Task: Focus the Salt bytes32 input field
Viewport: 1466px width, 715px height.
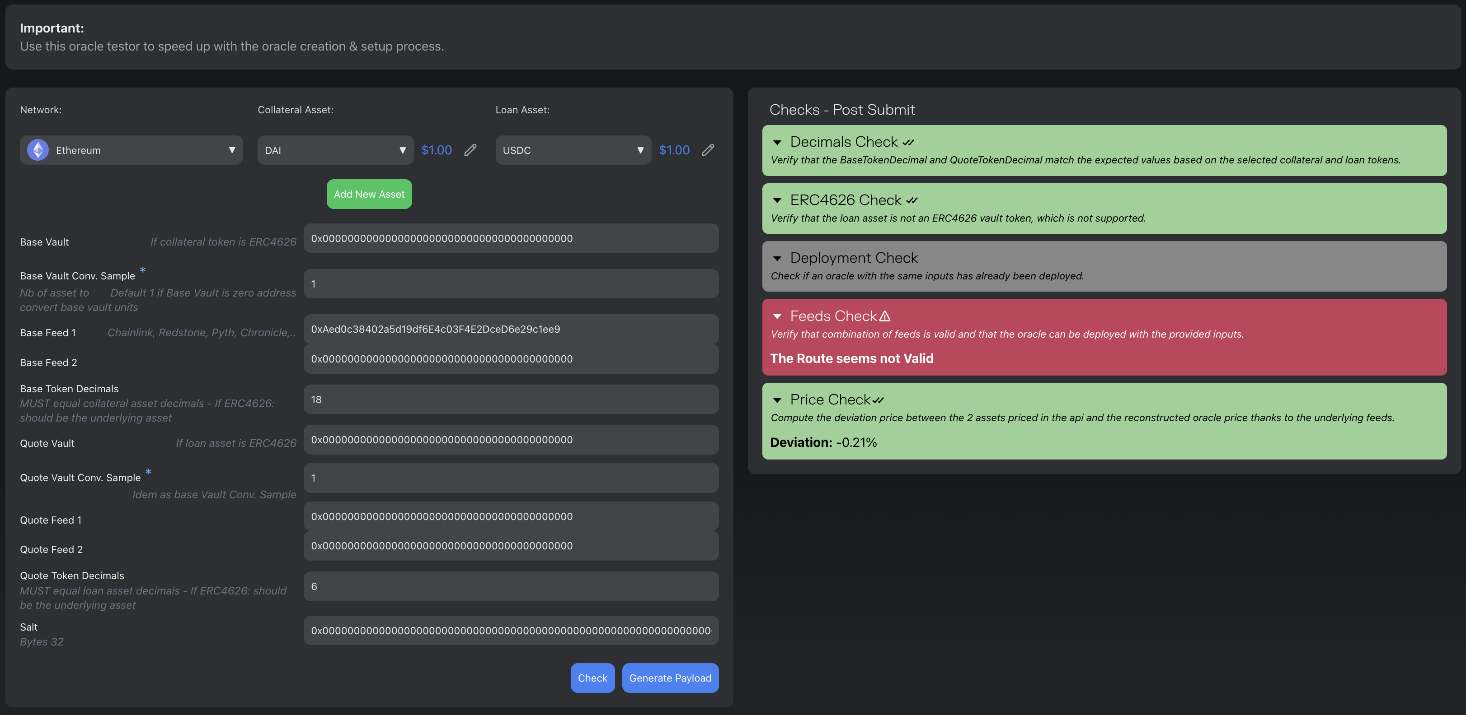Action: coord(511,630)
